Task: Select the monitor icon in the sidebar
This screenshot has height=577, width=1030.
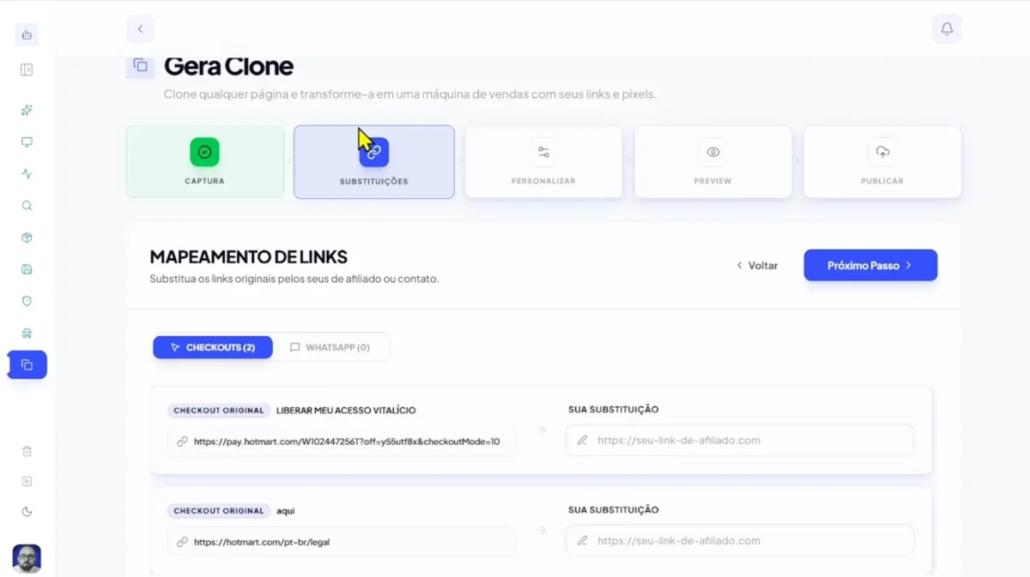Action: coord(27,141)
